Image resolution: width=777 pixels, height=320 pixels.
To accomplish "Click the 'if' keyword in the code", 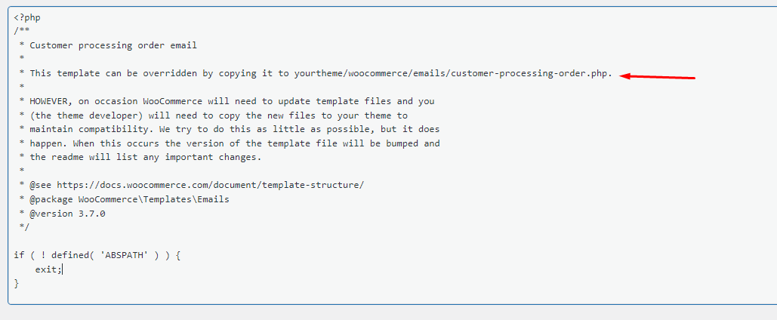I will pos(19,255).
